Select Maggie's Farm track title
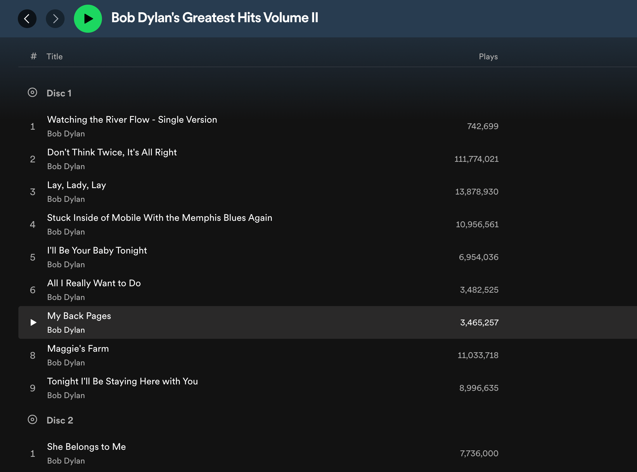This screenshot has width=637, height=472. click(x=78, y=349)
